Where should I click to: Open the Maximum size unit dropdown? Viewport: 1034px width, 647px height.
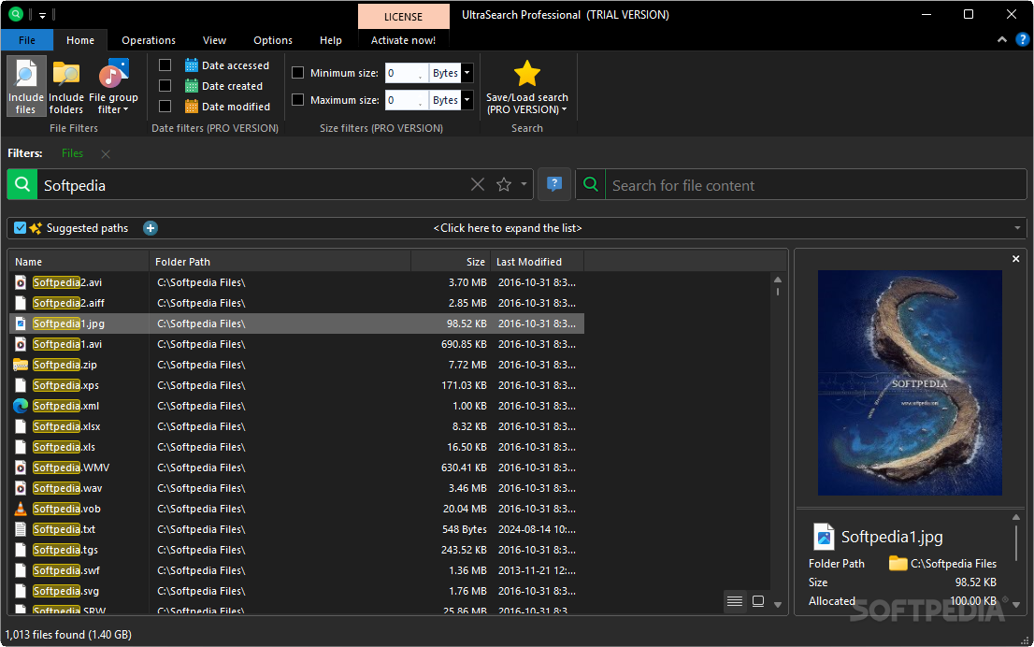467,100
